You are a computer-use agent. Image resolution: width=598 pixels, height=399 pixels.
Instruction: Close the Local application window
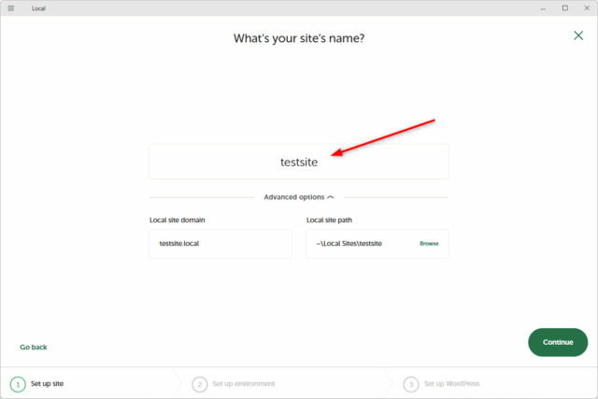(x=586, y=7)
